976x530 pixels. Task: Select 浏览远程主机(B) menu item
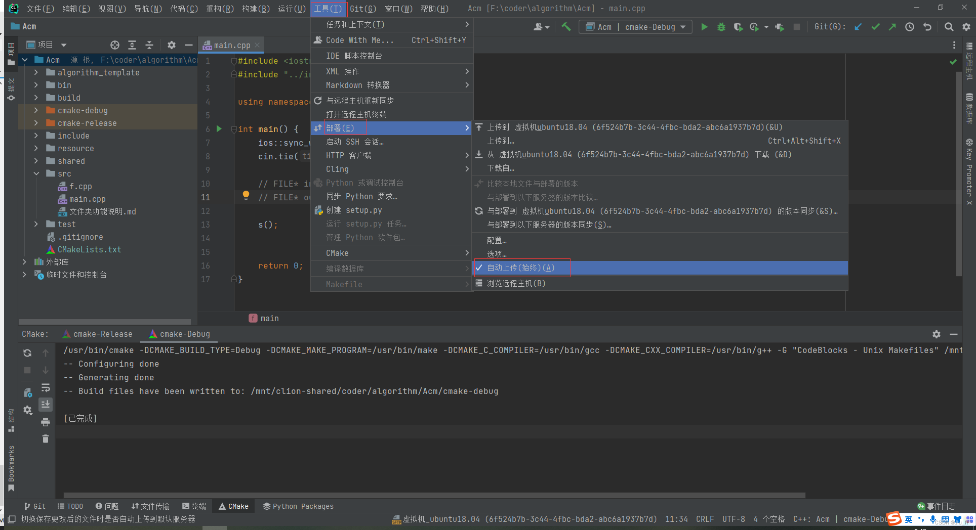(660, 284)
